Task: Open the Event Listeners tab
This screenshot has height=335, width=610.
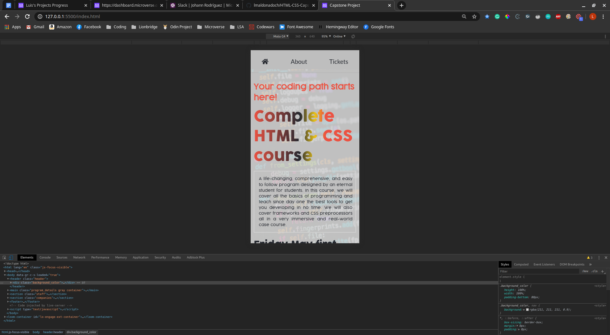Action: (544, 265)
